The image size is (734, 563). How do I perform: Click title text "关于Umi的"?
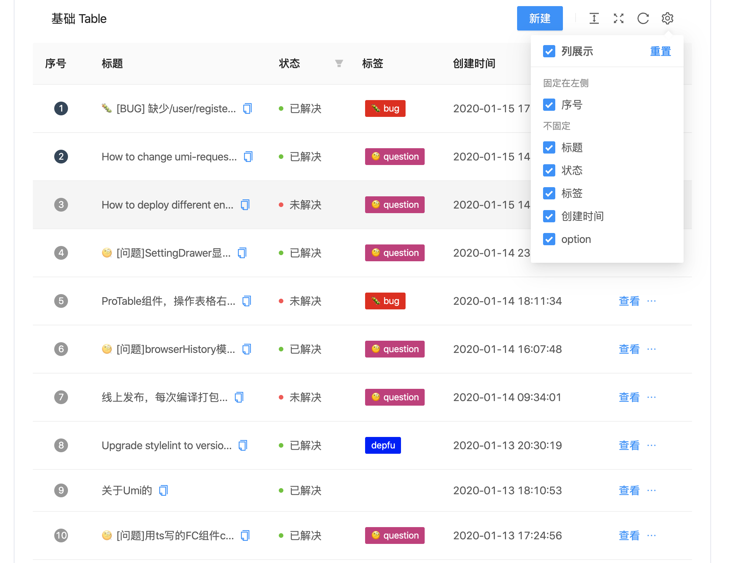coord(127,490)
